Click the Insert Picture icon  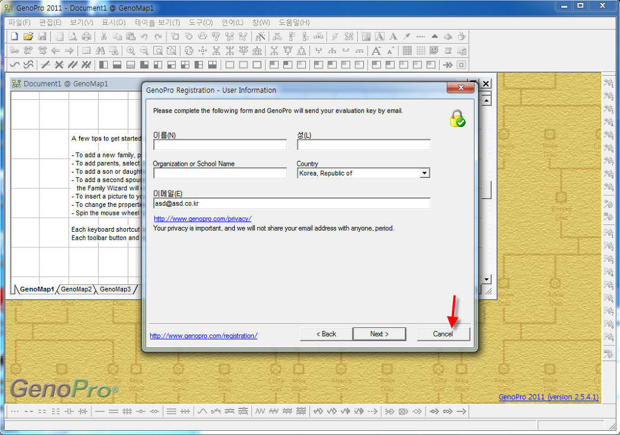click(x=366, y=36)
